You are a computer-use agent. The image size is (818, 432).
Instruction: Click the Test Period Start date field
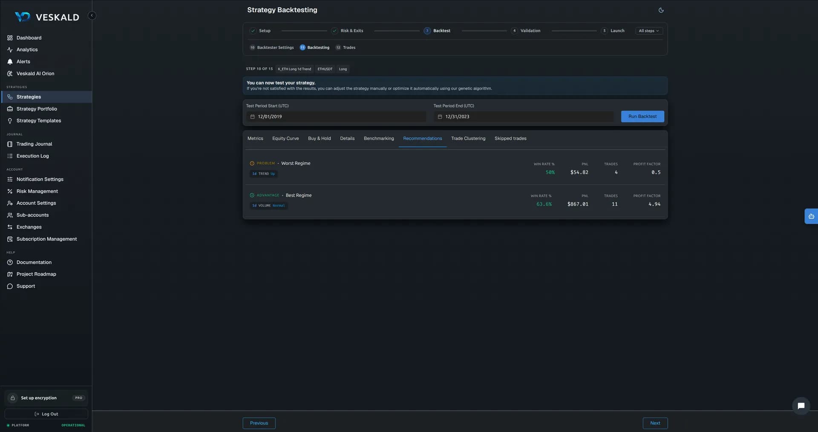(336, 117)
